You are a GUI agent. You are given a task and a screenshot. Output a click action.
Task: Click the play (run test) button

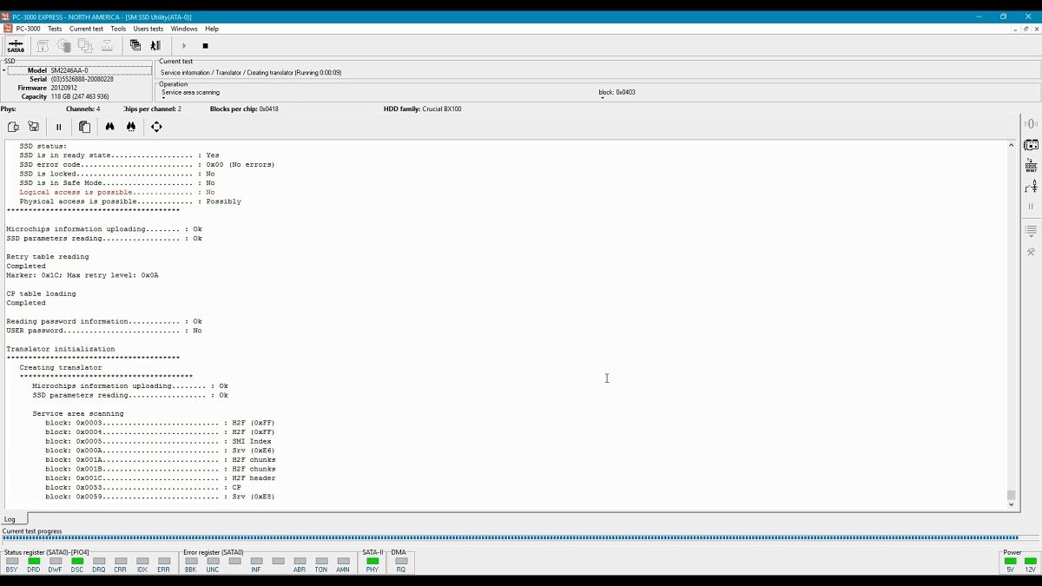(184, 46)
